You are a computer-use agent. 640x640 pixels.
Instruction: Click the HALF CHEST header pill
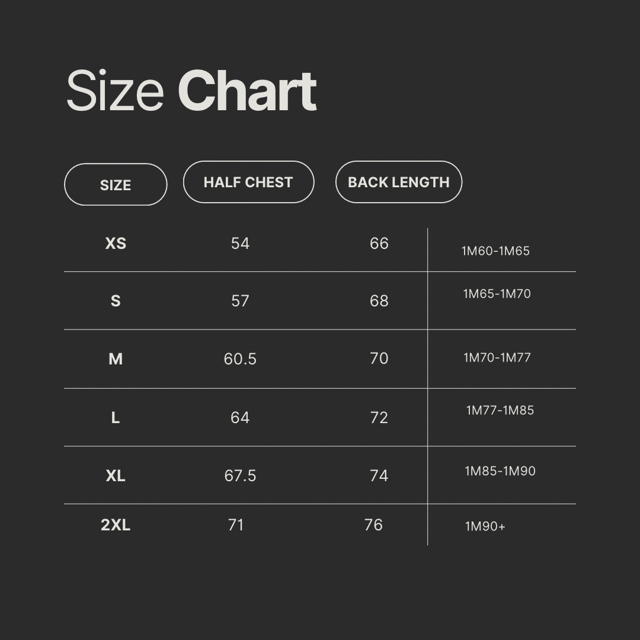click(x=248, y=182)
